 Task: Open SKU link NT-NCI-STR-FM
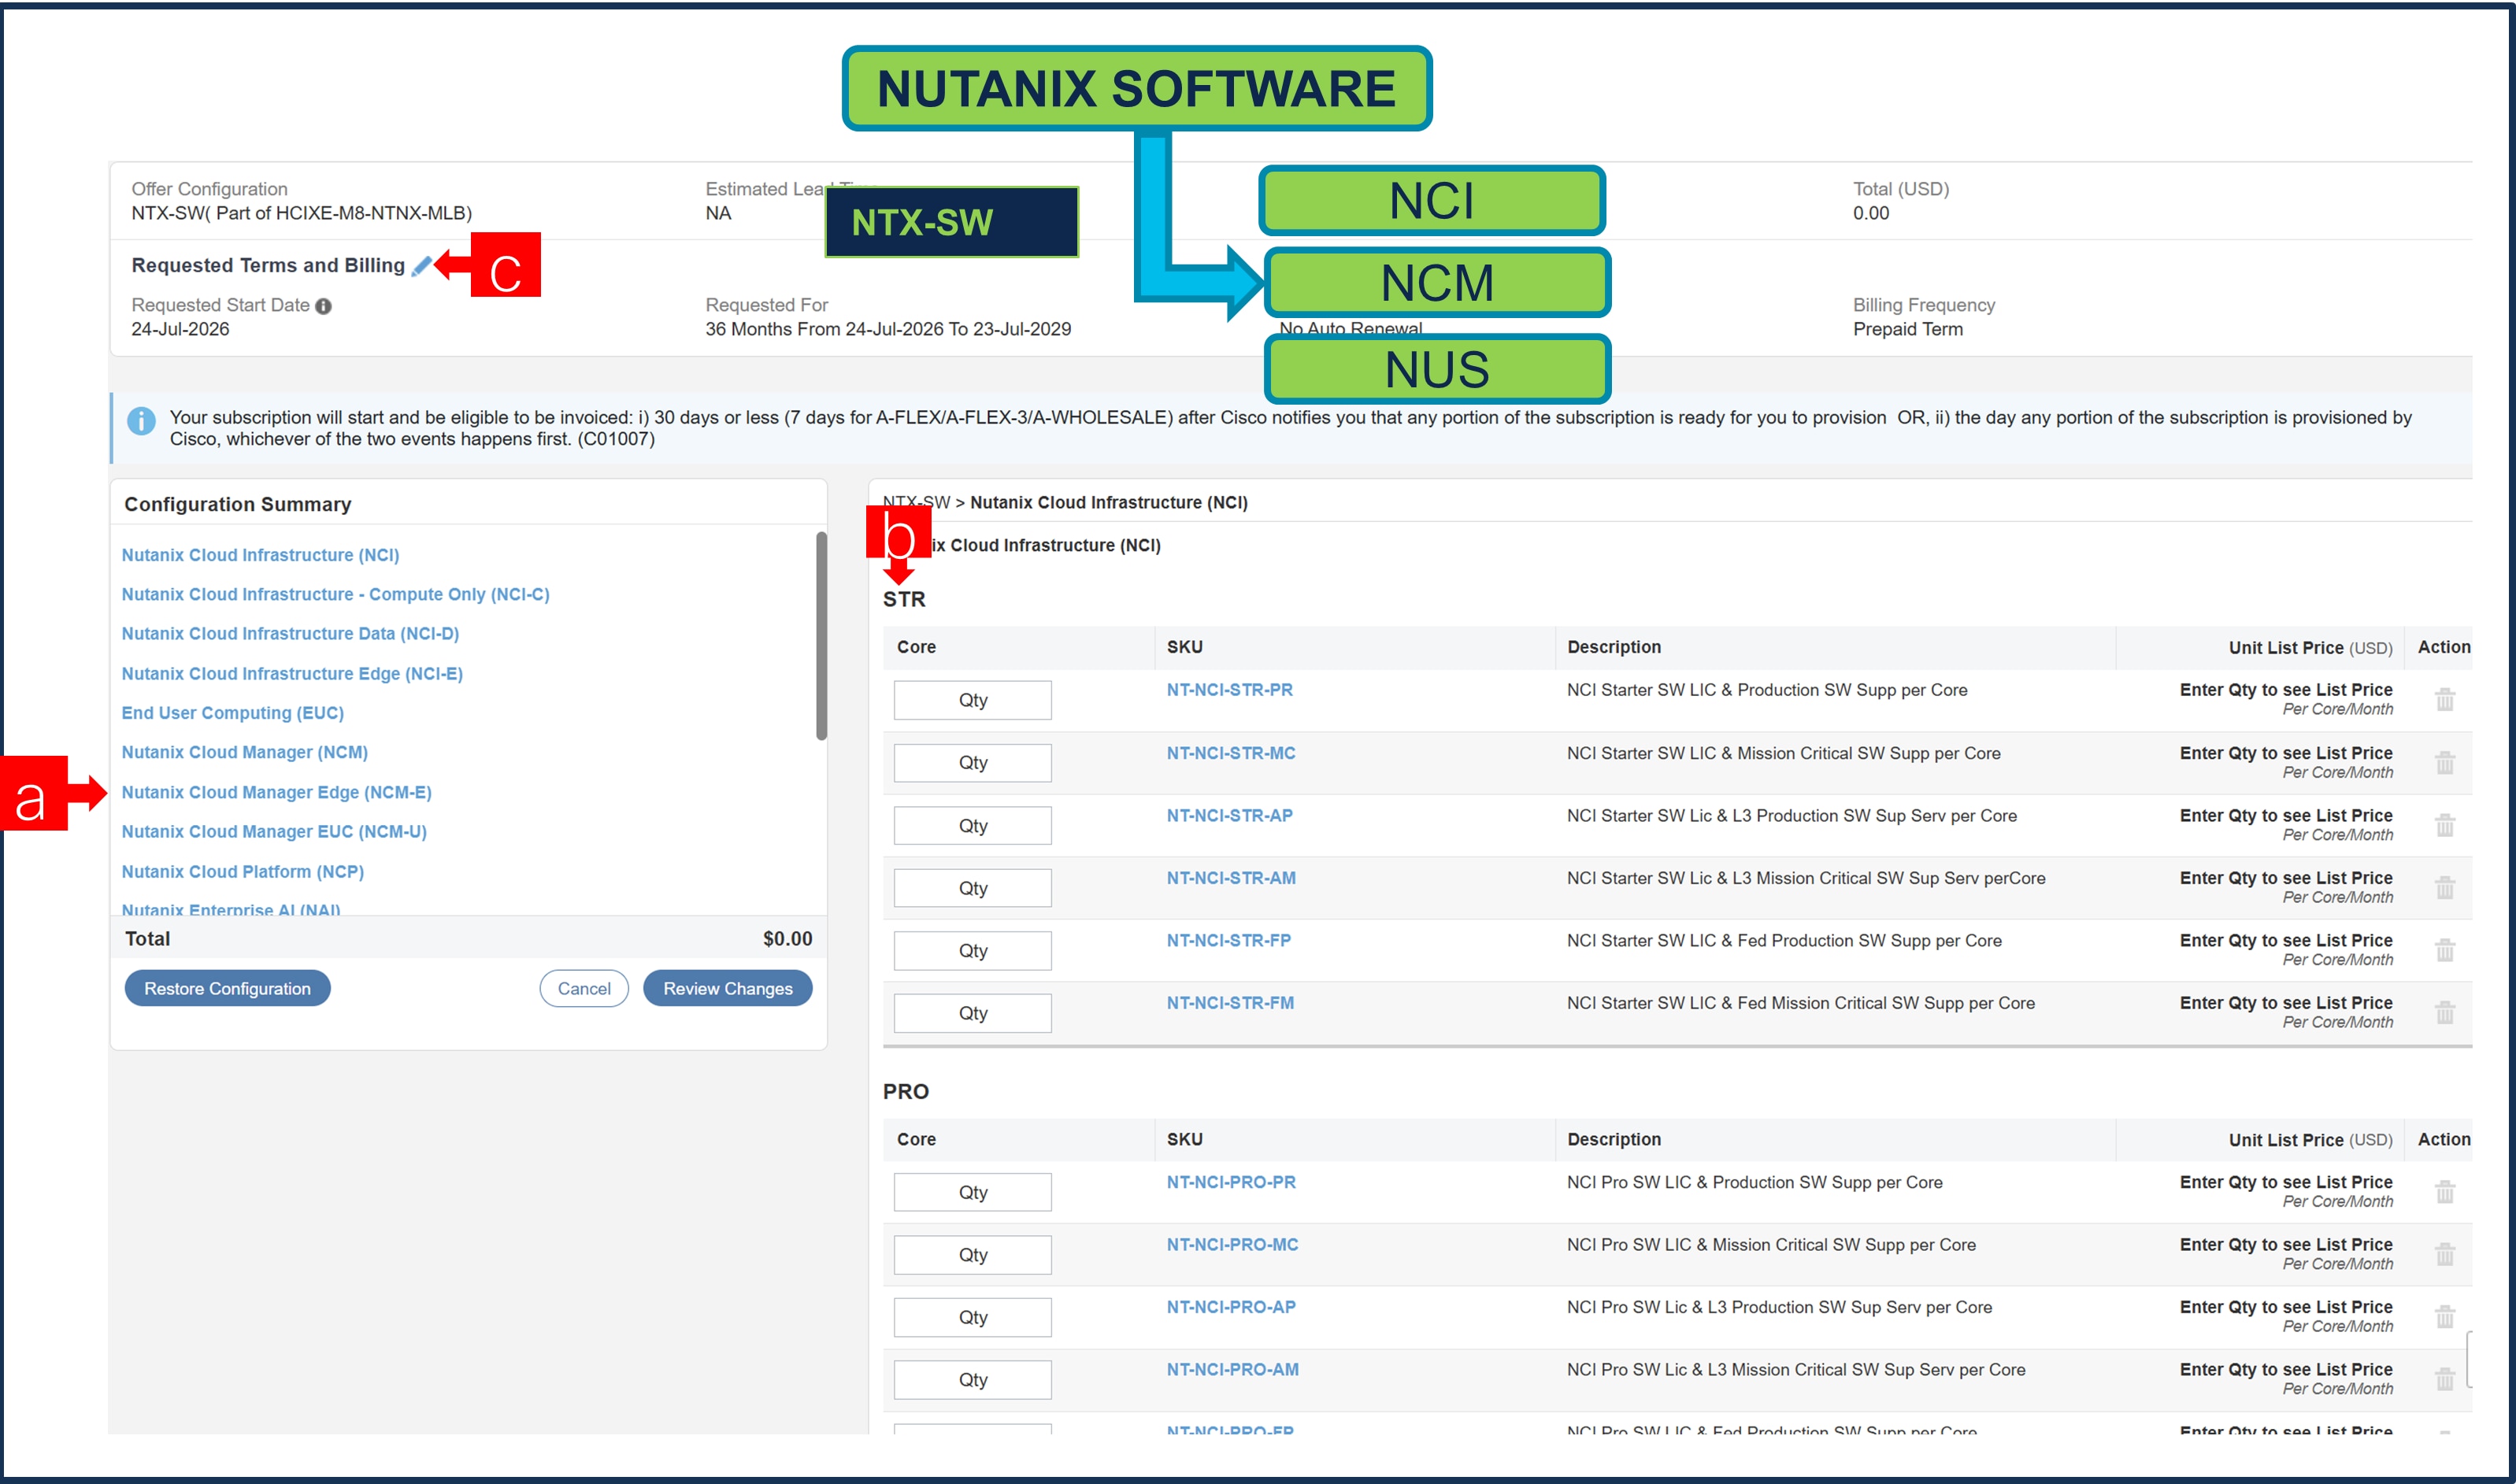[x=1230, y=1003]
